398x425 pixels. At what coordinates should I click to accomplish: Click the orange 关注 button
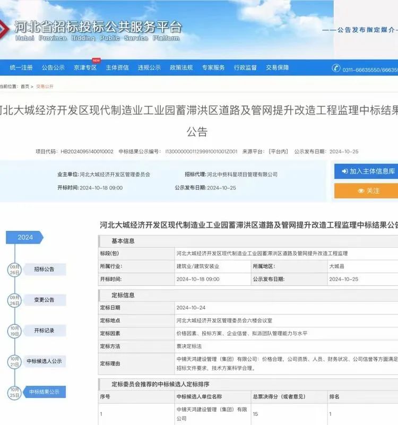tap(367, 190)
